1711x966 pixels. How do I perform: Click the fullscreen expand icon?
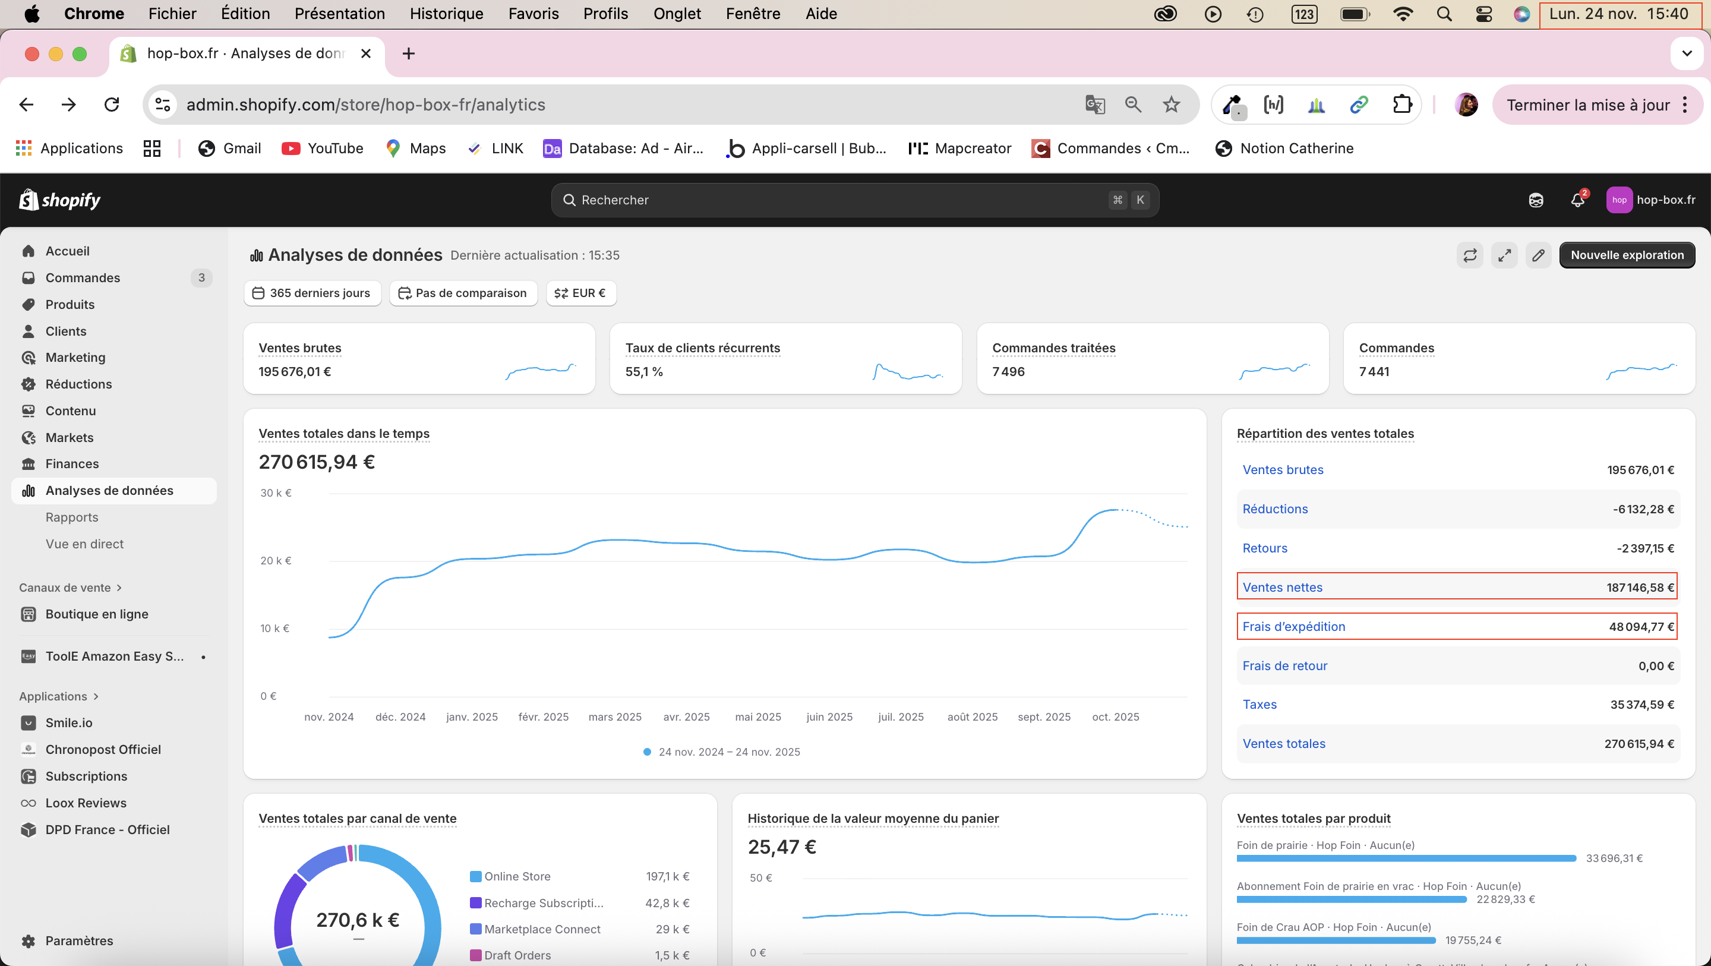(x=1504, y=255)
